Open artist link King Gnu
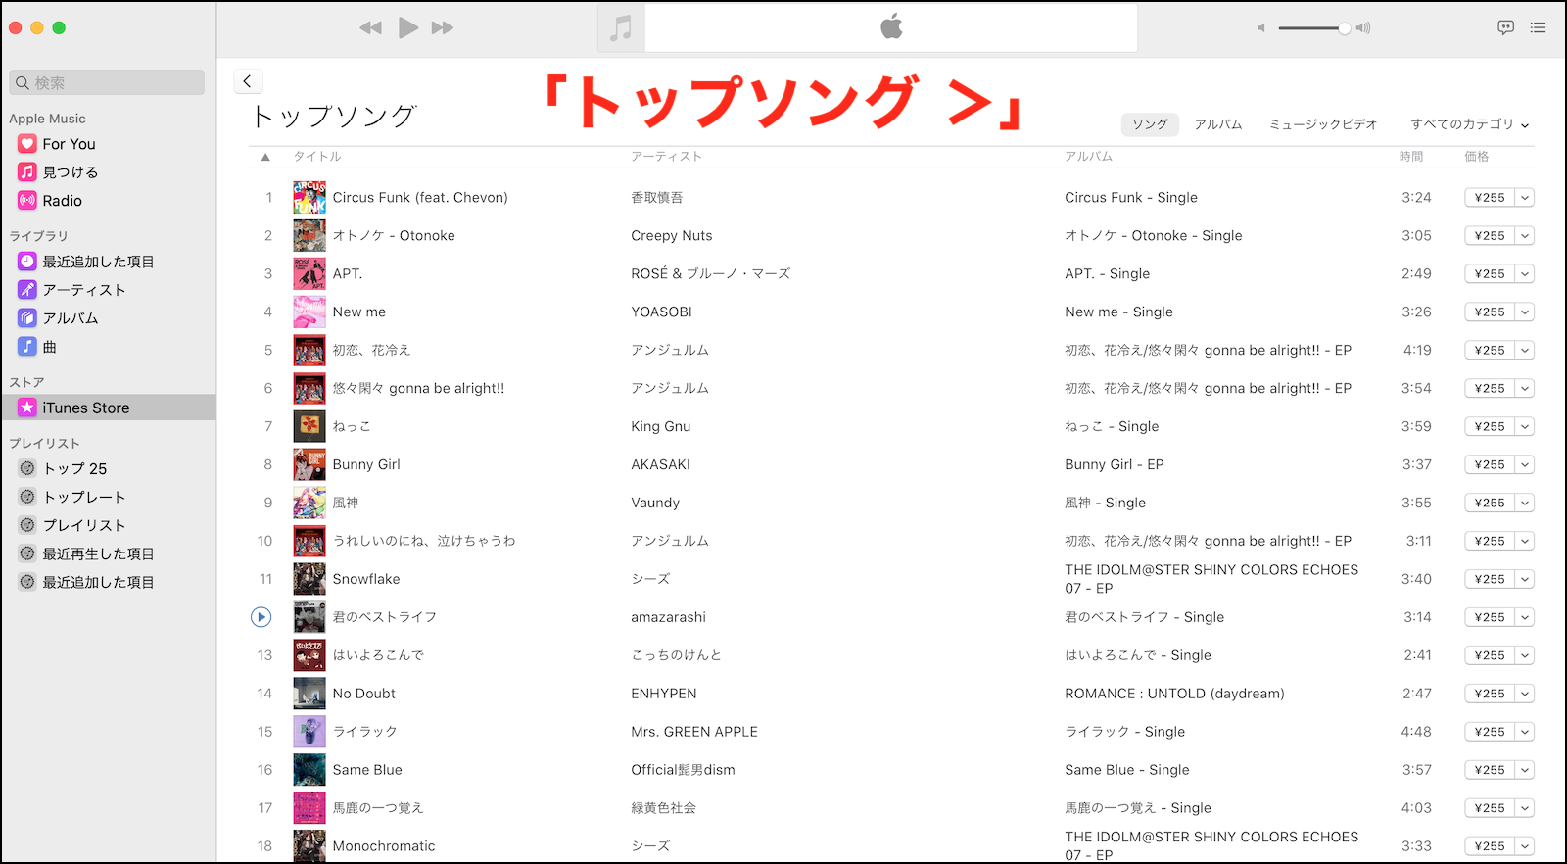The width and height of the screenshot is (1567, 864). tap(661, 427)
